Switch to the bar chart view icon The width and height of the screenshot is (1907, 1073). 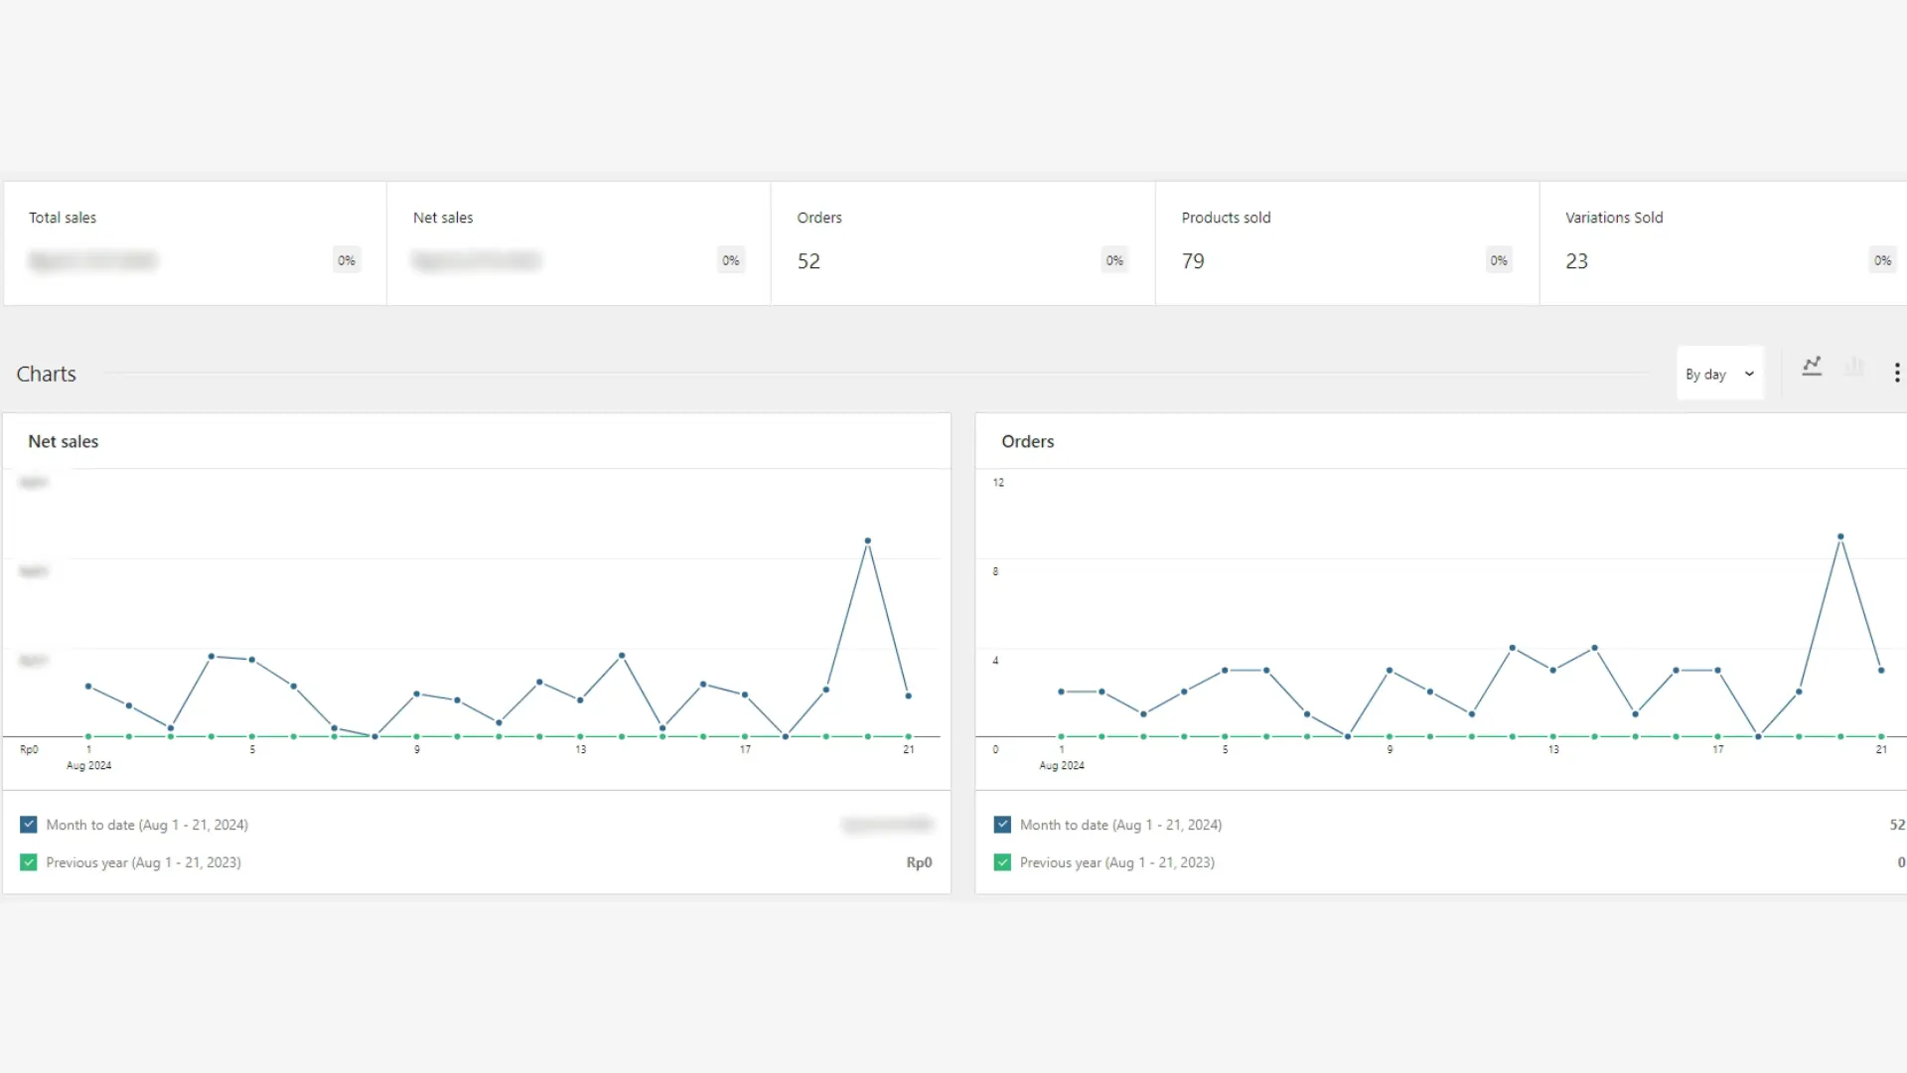tap(1854, 368)
